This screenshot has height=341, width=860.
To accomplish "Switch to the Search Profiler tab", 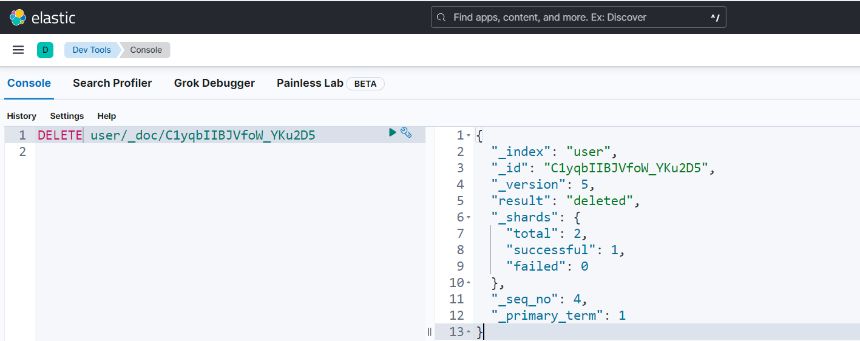I will 112,83.
